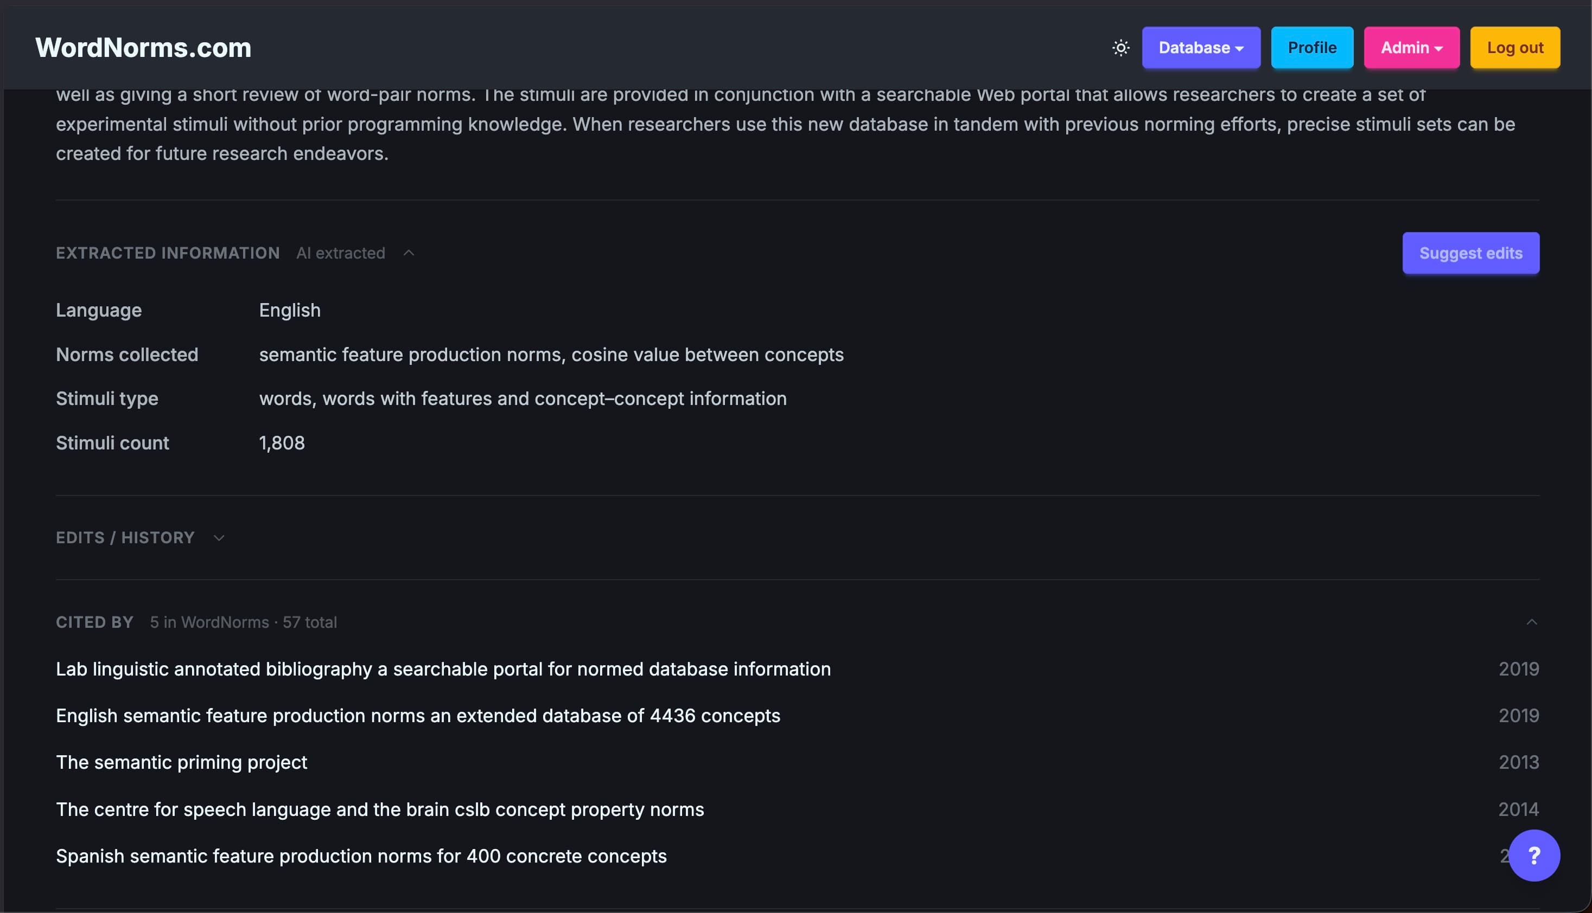Click the Log out button
The width and height of the screenshot is (1592, 913).
[1515, 48]
